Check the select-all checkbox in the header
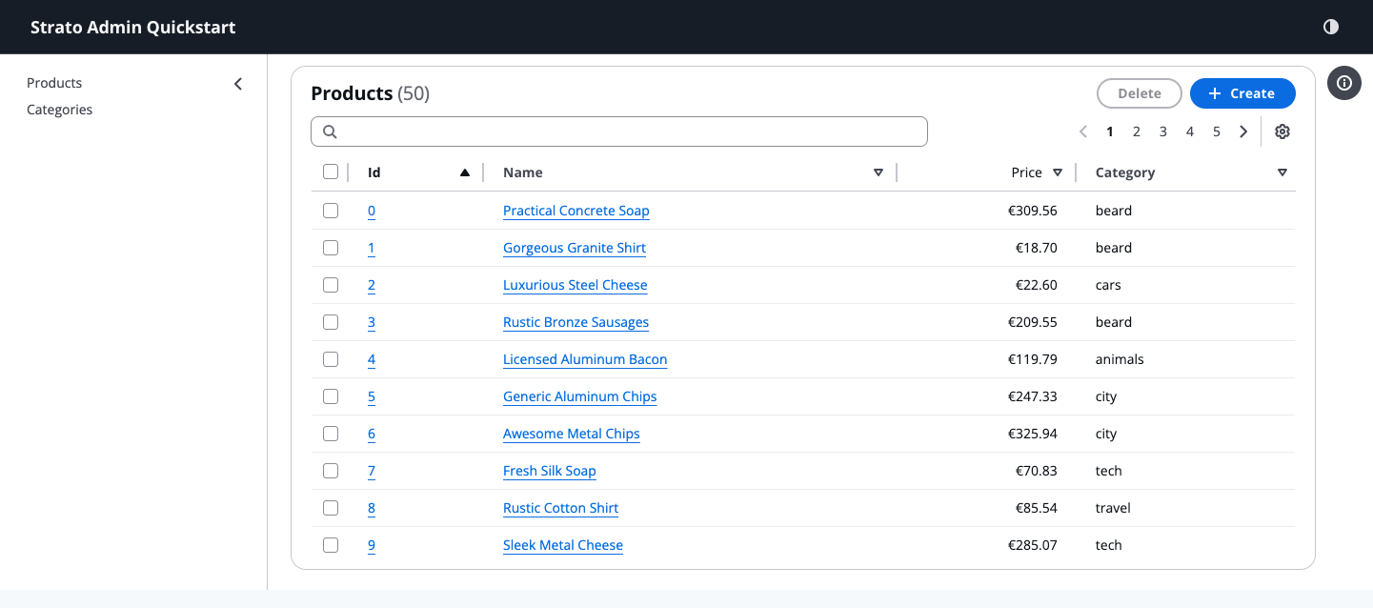The image size is (1373, 608). 331,172
